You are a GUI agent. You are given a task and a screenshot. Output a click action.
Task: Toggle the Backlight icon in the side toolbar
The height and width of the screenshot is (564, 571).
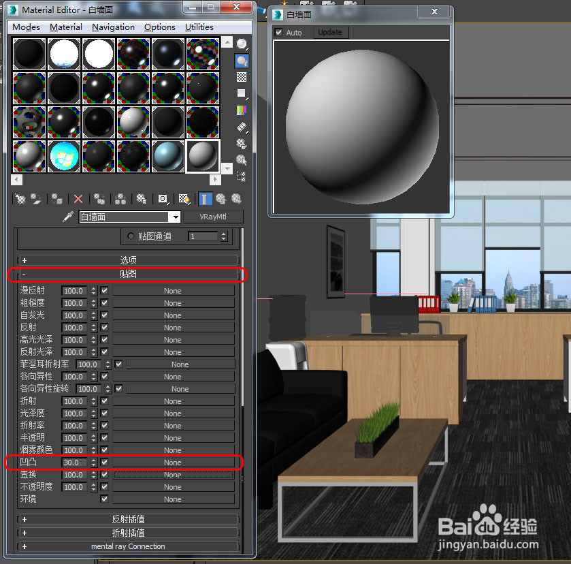tap(242, 61)
